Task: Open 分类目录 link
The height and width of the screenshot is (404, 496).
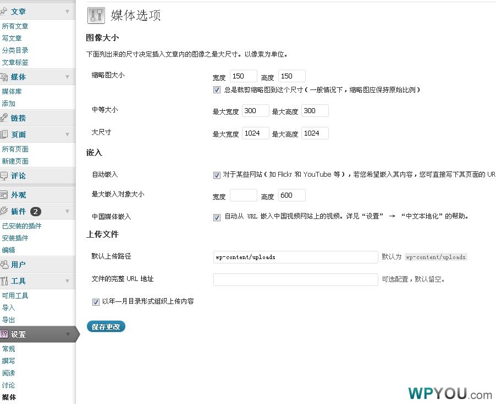Action: point(15,50)
